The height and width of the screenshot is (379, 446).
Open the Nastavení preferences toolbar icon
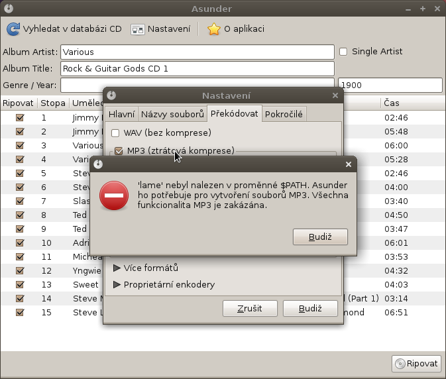138,29
